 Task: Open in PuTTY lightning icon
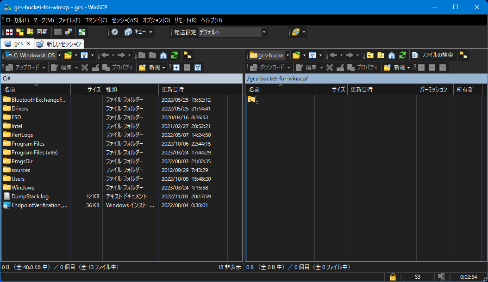pyautogui.click(x=68, y=32)
